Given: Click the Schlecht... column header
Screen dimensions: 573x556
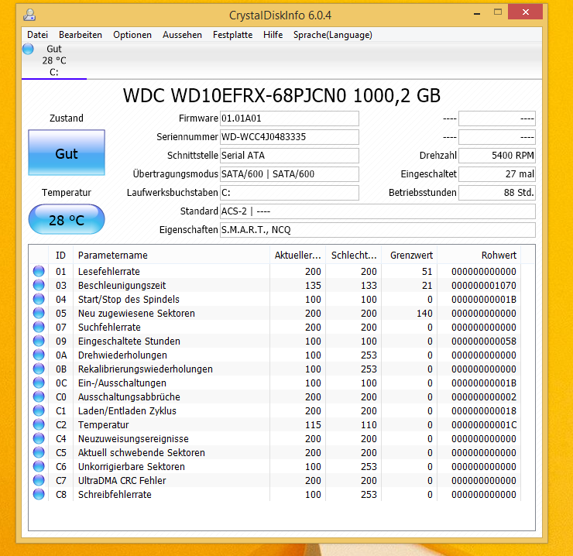Looking at the screenshot, I should coord(354,255).
